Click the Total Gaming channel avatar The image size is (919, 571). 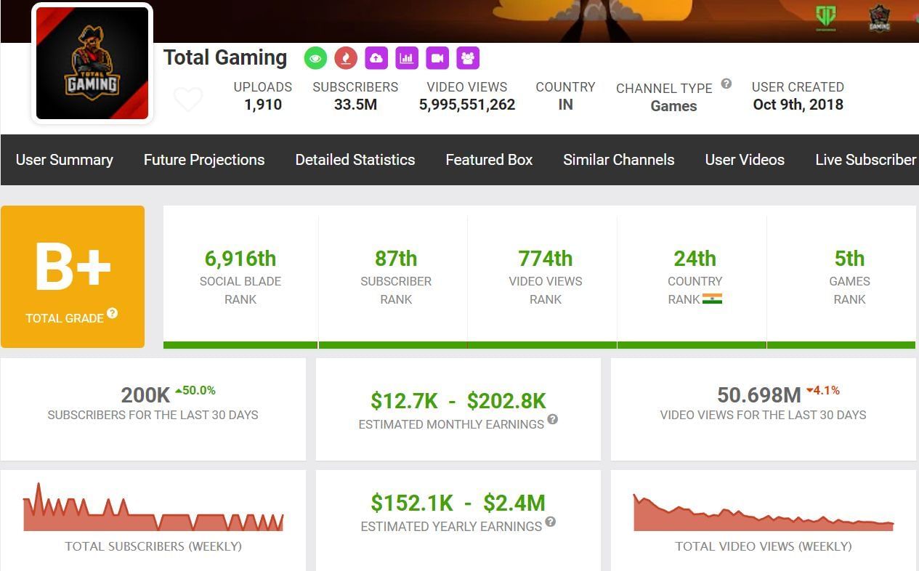(92, 63)
